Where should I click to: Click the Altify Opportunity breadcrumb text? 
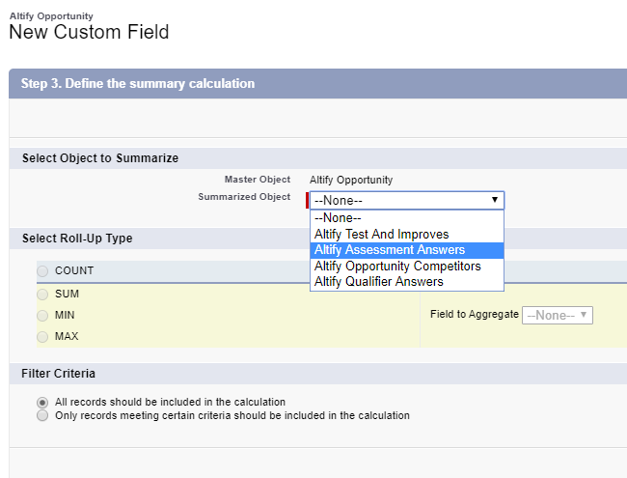(51, 16)
